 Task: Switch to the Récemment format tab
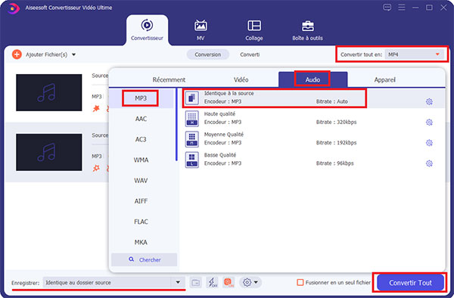(x=169, y=79)
